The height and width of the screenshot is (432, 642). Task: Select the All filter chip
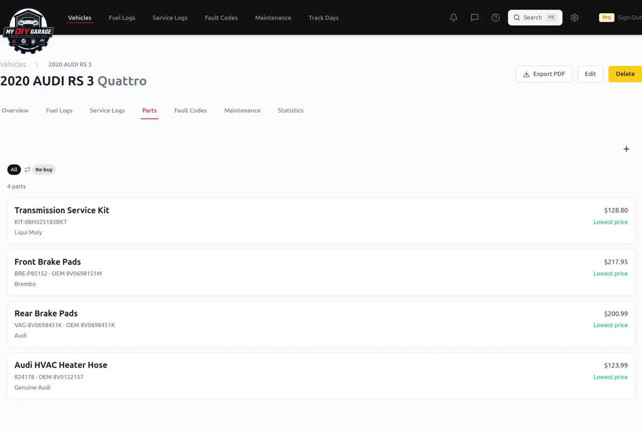click(14, 170)
